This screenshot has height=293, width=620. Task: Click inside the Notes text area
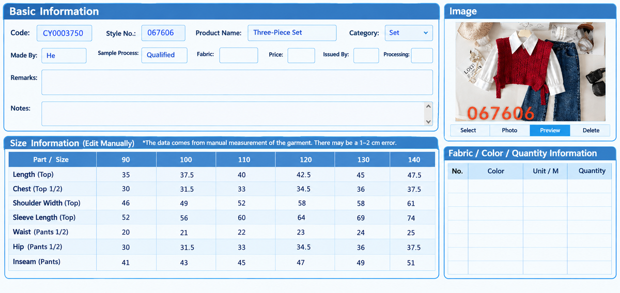[x=233, y=114]
